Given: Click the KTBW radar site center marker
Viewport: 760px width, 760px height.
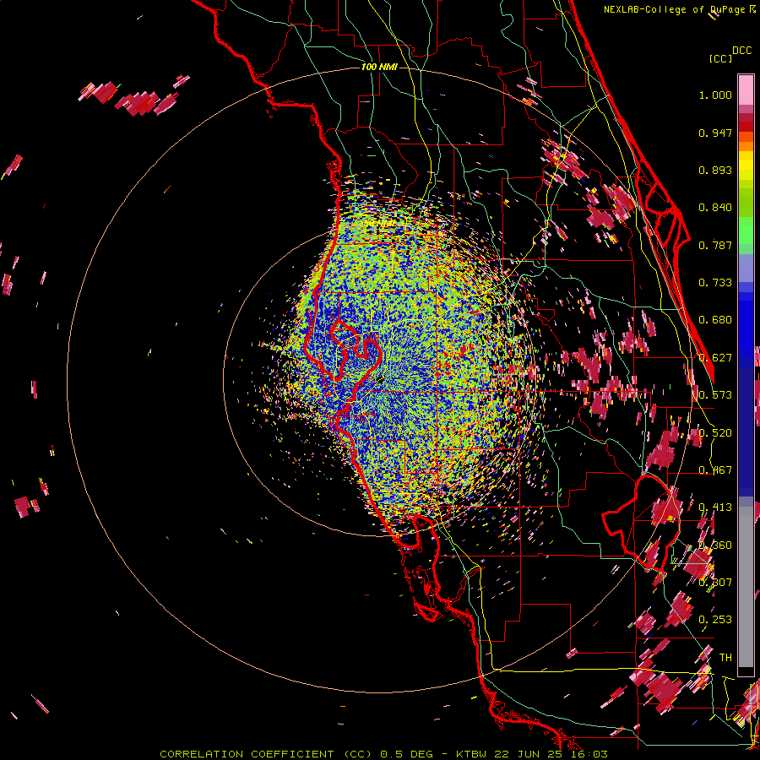Looking at the screenshot, I should pyautogui.click(x=379, y=381).
